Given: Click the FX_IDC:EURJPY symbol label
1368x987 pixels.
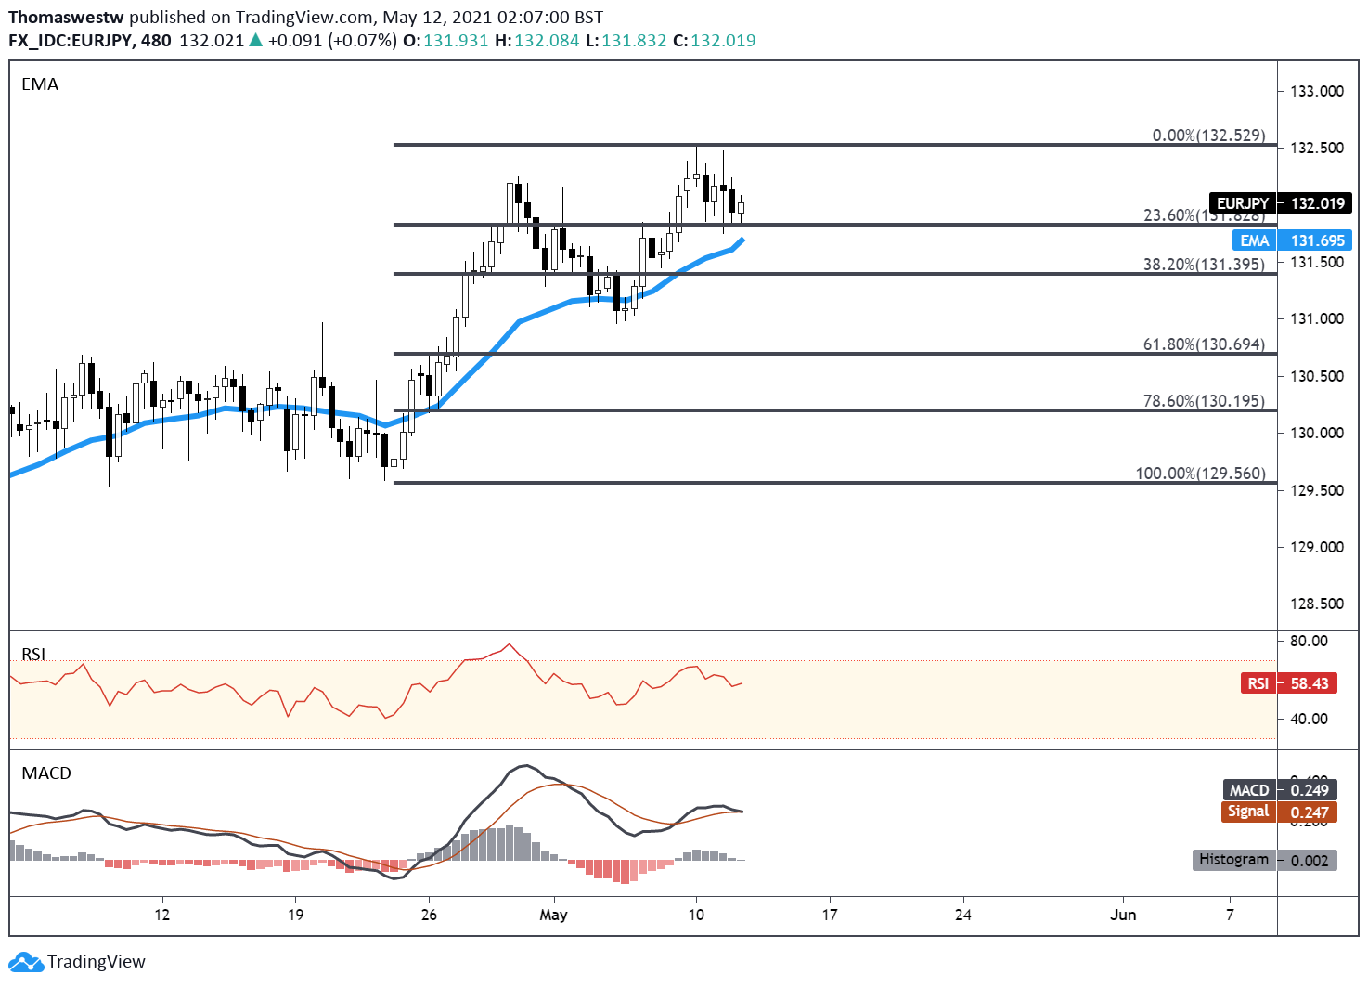Looking at the screenshot, I should tap(71, 41).
